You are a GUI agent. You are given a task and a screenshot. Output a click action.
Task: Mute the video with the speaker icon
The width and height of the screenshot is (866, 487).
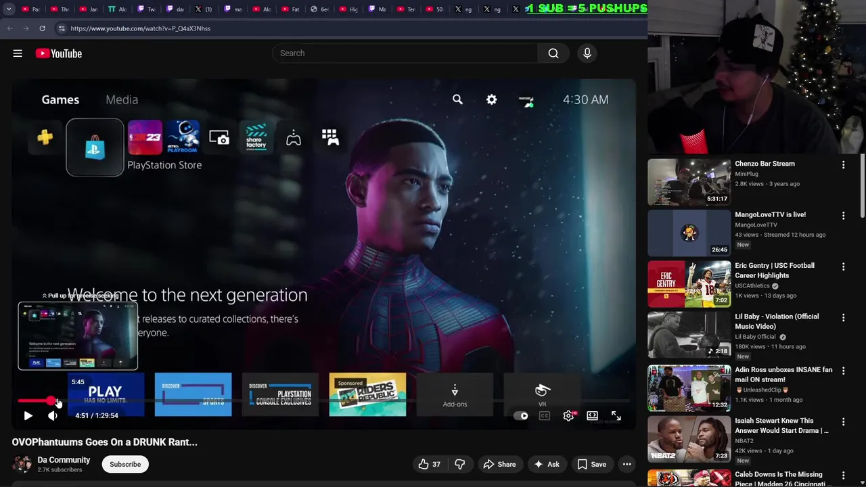pos(53,416)
